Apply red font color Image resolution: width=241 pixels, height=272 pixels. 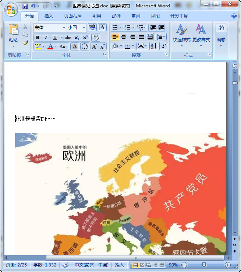click(x=50, y=46)
